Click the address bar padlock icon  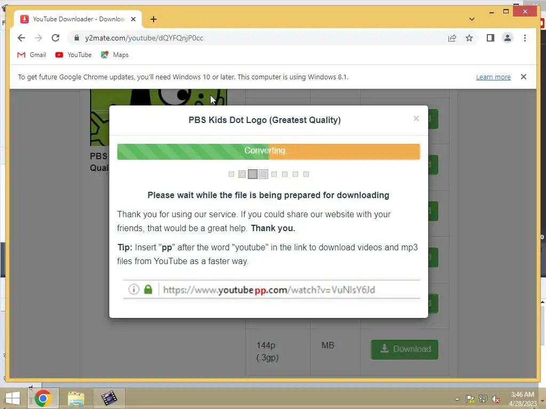[77, 38]
